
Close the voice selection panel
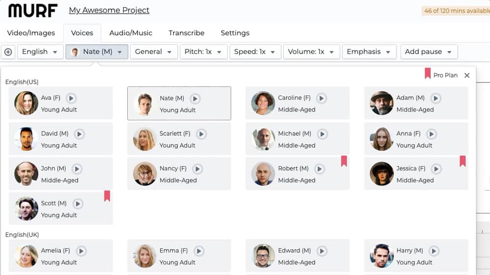pos(467,75)
